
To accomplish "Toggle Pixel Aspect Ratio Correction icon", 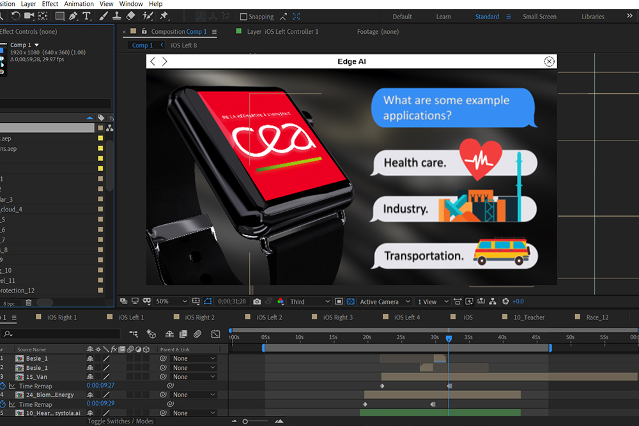I will [x=458, y=301].
